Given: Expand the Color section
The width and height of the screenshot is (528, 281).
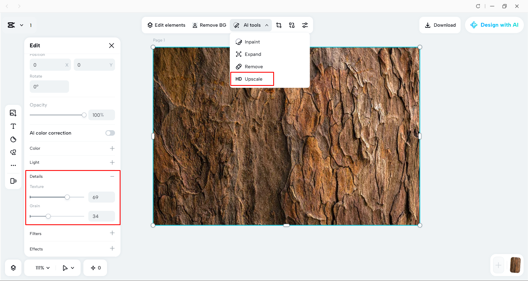Looking at the screenshot, I should (112, 148).
